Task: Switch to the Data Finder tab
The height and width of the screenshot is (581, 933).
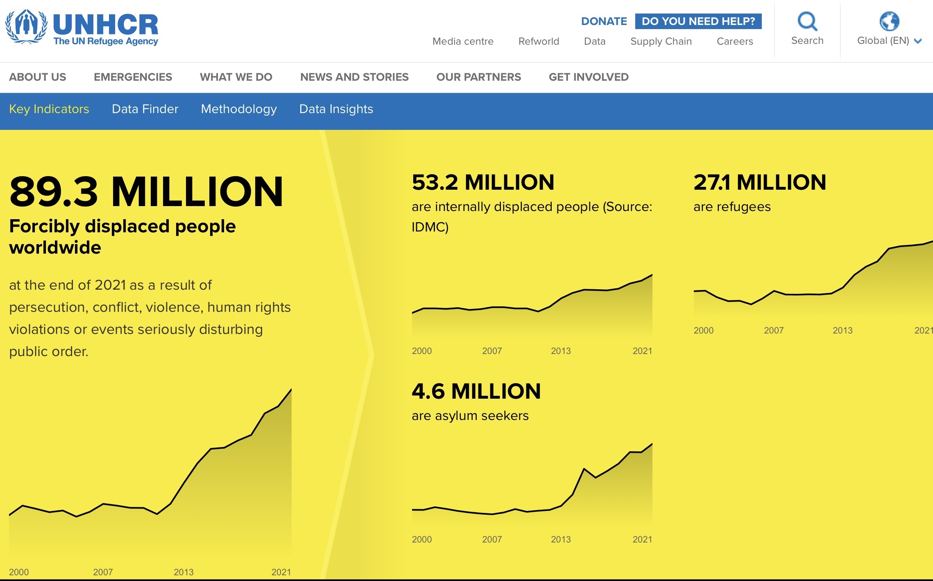Action: click(x=145, y=109)
